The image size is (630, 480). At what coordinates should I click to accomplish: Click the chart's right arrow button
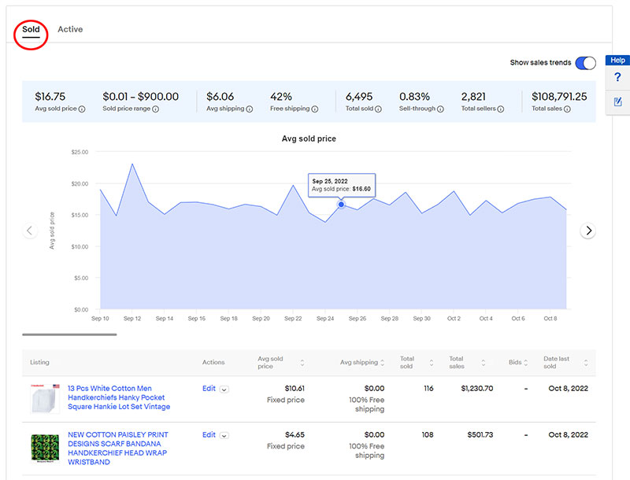coord(588,231)
